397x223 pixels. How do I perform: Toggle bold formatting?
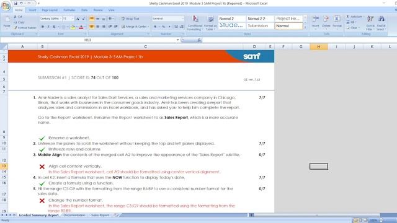point(43,27)
